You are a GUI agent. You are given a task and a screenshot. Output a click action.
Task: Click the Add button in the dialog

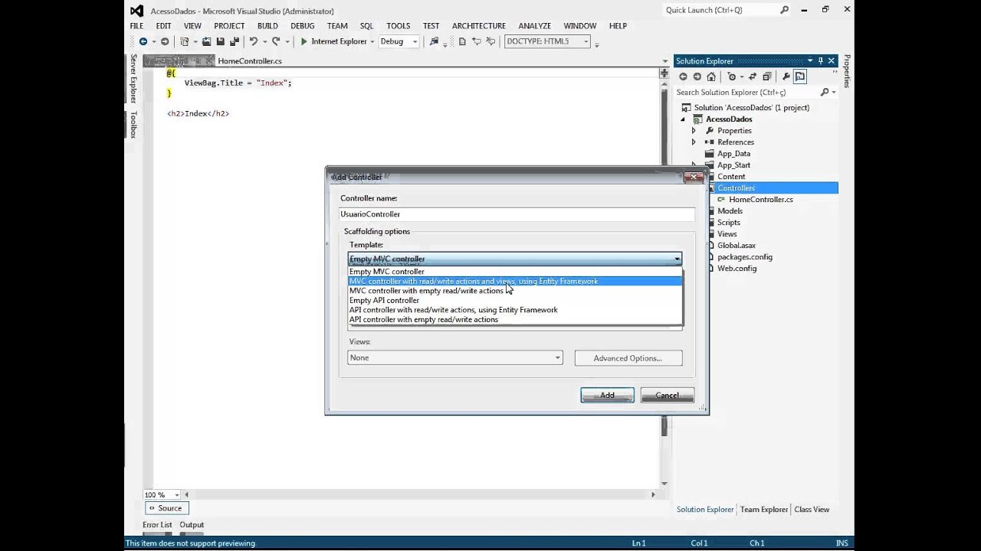(x=607, y=395)
